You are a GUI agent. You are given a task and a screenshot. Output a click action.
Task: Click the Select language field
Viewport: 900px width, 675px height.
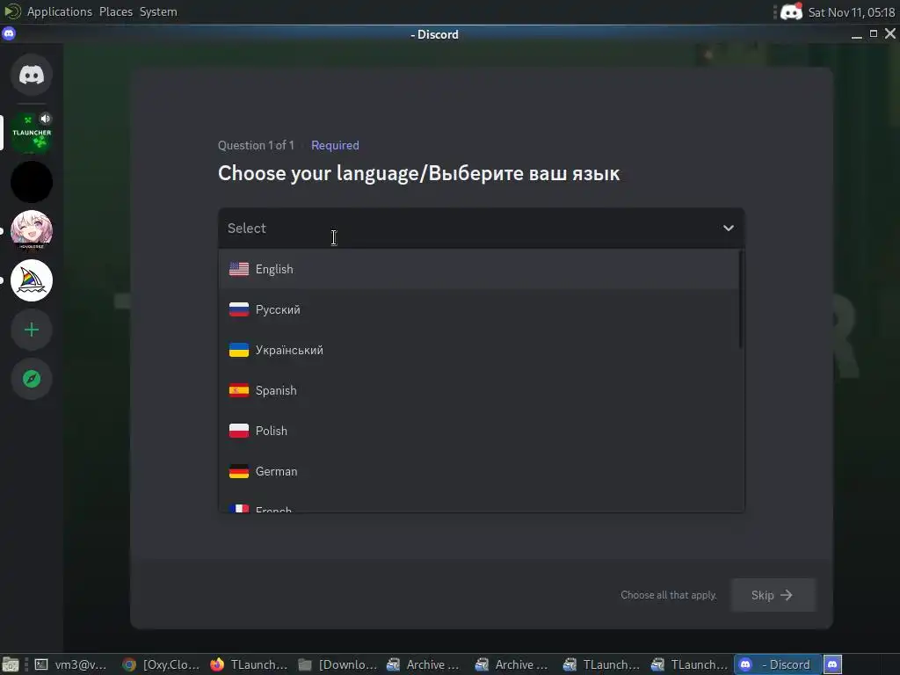[481, 229]
